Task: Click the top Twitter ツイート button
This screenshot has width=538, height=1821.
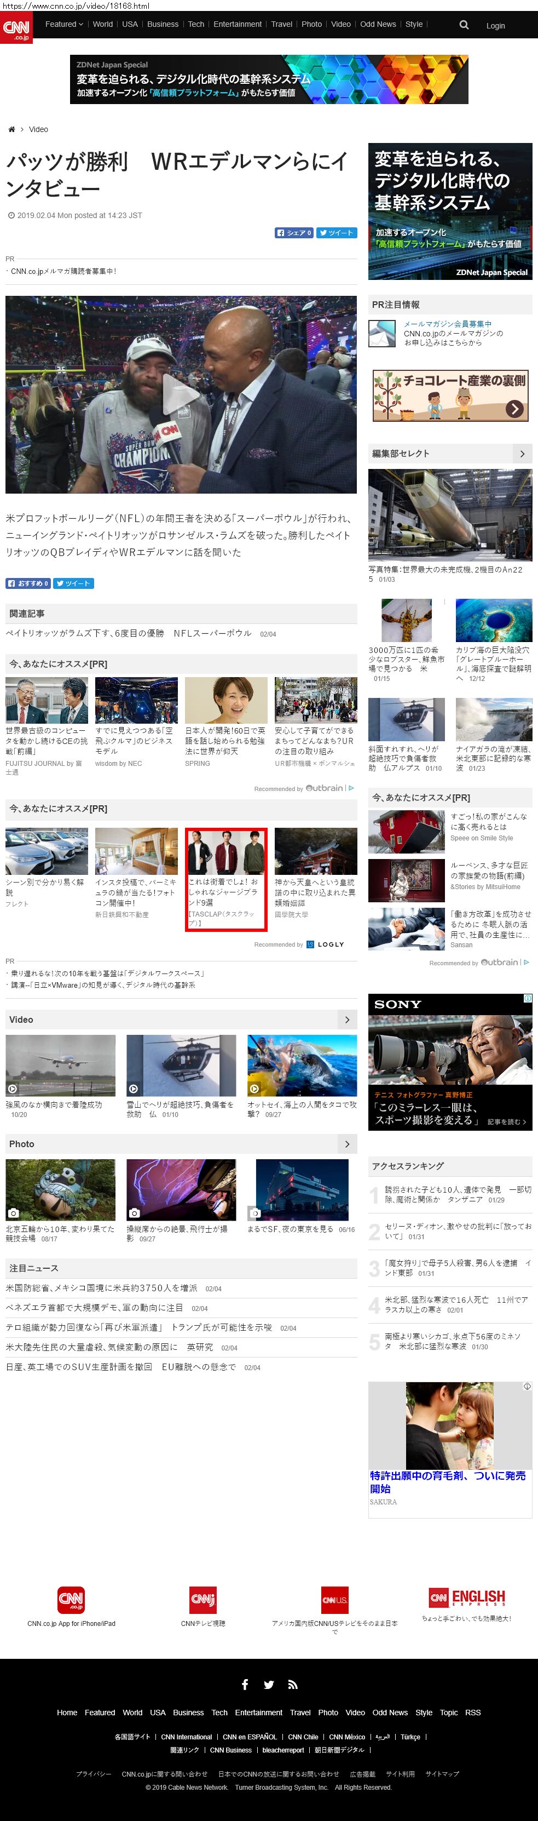Action: 337,233
